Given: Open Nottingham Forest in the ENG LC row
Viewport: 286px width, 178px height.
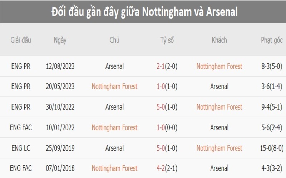Looking at the screenshot, I should coord(219,148).
